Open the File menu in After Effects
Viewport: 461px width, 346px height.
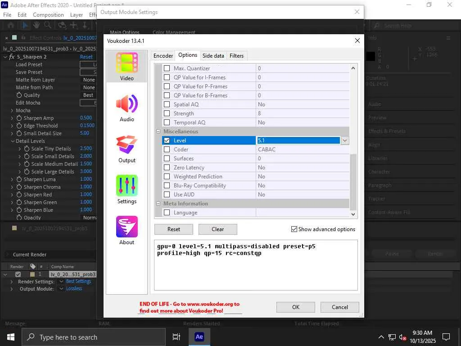[x=7, y=15]
